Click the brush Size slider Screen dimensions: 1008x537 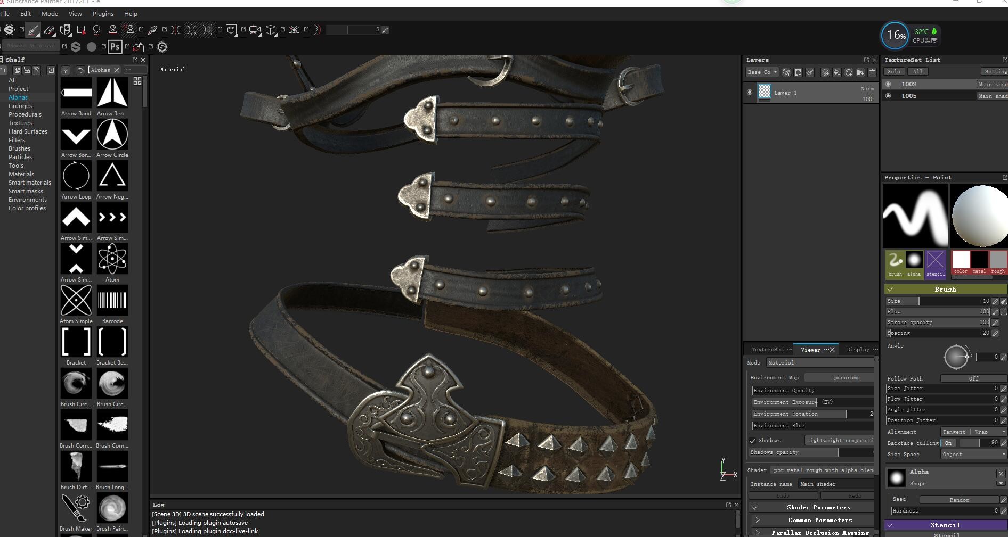click(938, 301)
